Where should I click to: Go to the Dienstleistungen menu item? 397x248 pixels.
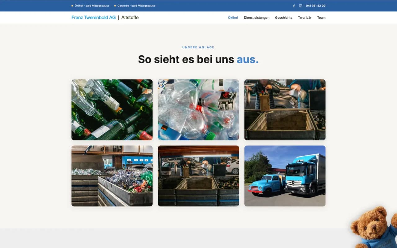click(x=256, y=18)
